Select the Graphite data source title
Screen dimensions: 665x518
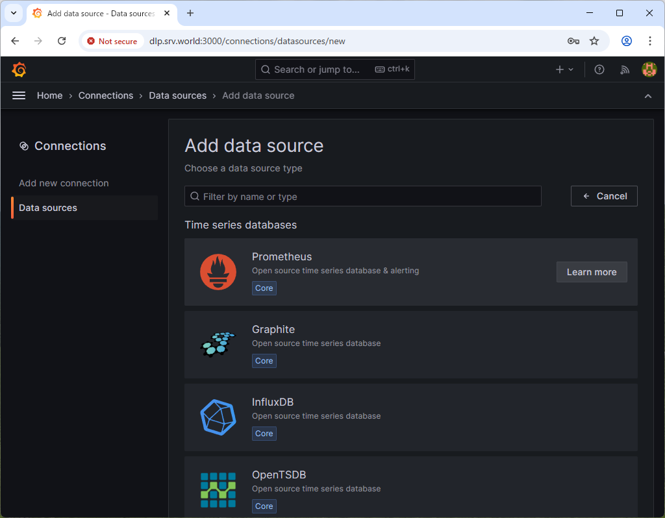(x=273, y=329)
